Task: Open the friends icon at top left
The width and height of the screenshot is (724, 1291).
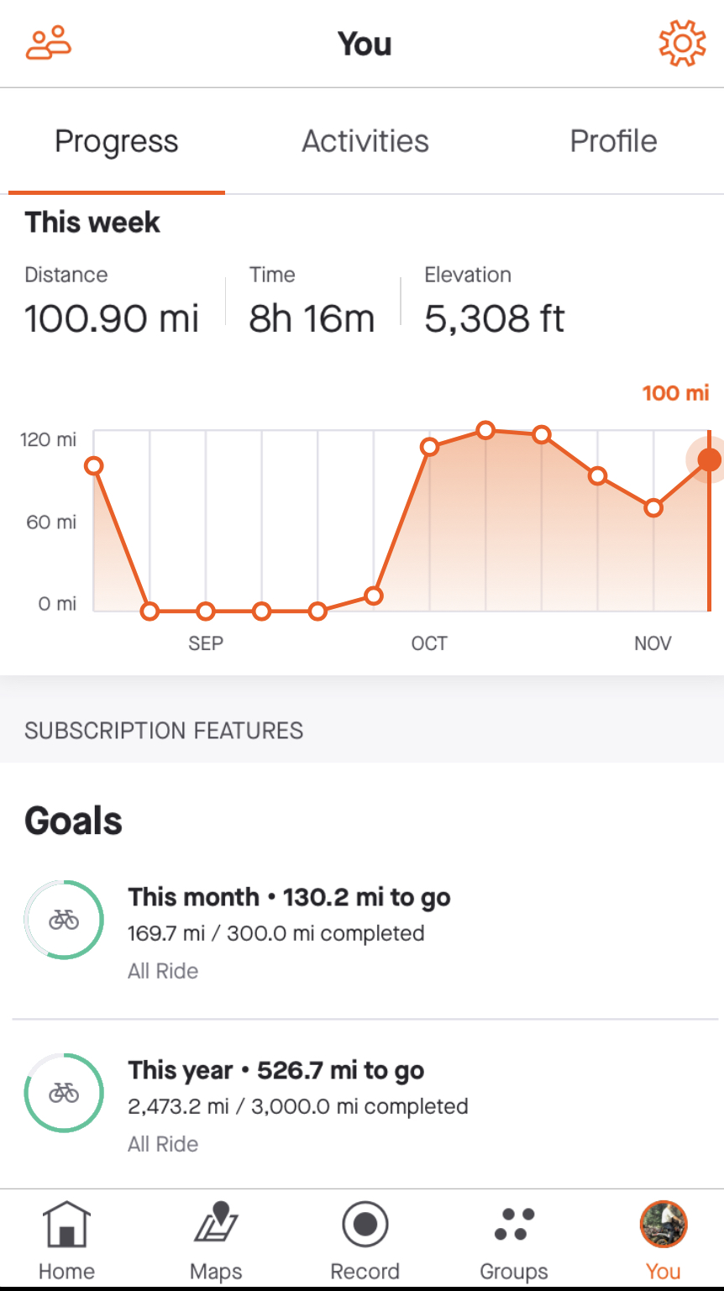Action: (49, 43)
